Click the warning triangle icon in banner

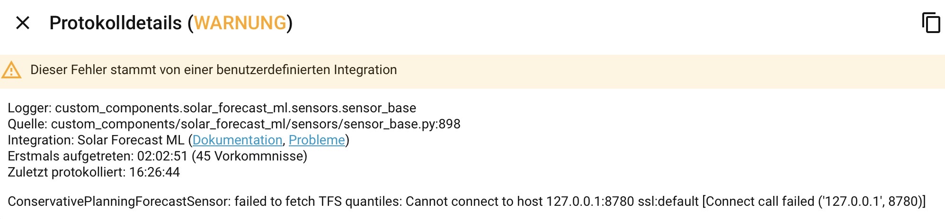(11, 70)
